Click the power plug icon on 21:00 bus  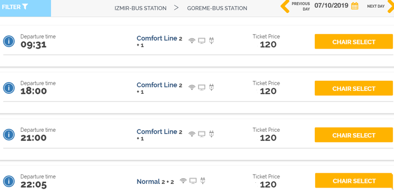(211, 134)
